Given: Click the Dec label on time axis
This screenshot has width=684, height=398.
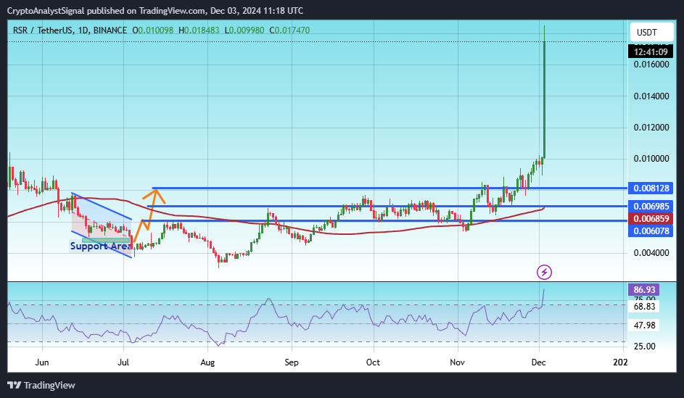Looking at the screenshot, I should point(539,362).
